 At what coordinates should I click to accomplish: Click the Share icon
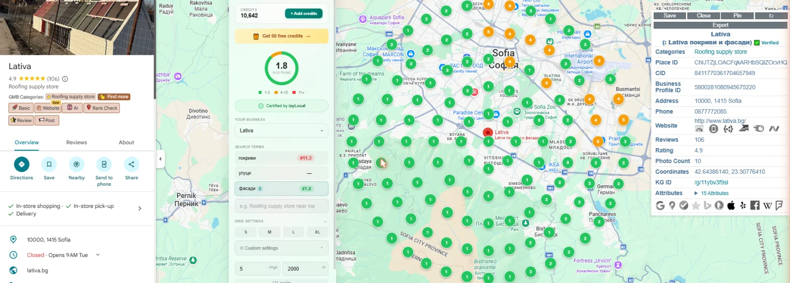(131, 164)
